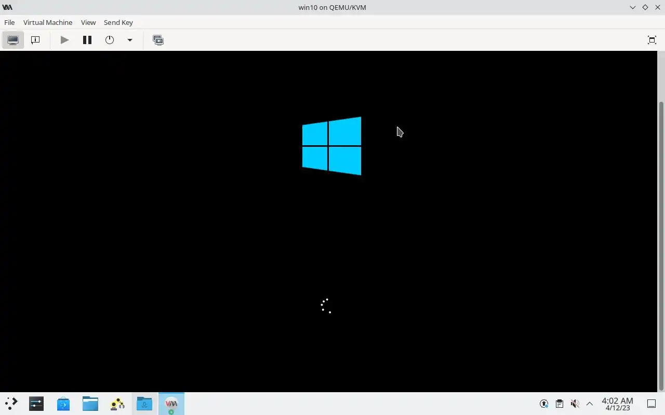Switch to the Downloads folder window

[x=144, y=404]
